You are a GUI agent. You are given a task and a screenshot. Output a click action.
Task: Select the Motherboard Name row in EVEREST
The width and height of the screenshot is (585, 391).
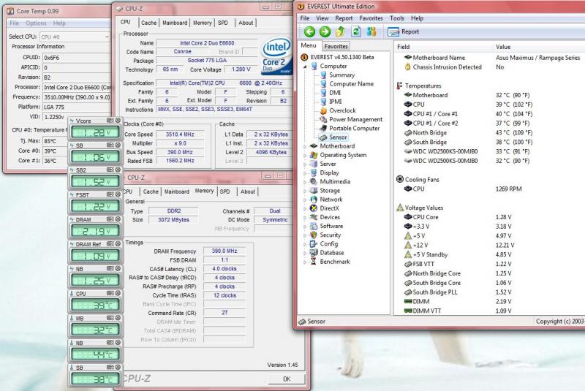488,58
